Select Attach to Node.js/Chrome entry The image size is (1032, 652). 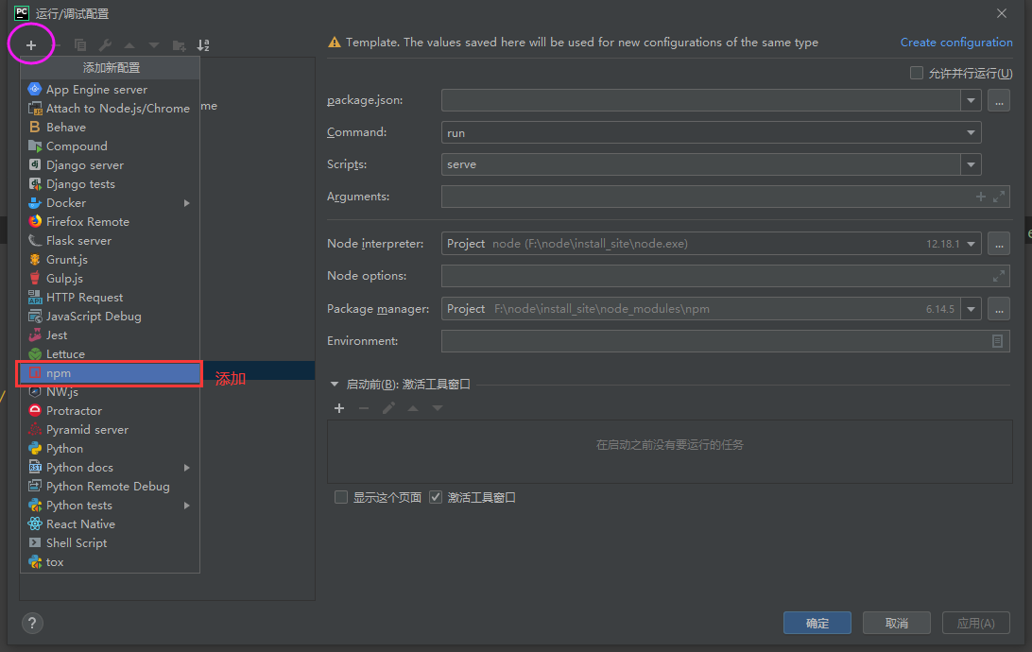(110, 109)
